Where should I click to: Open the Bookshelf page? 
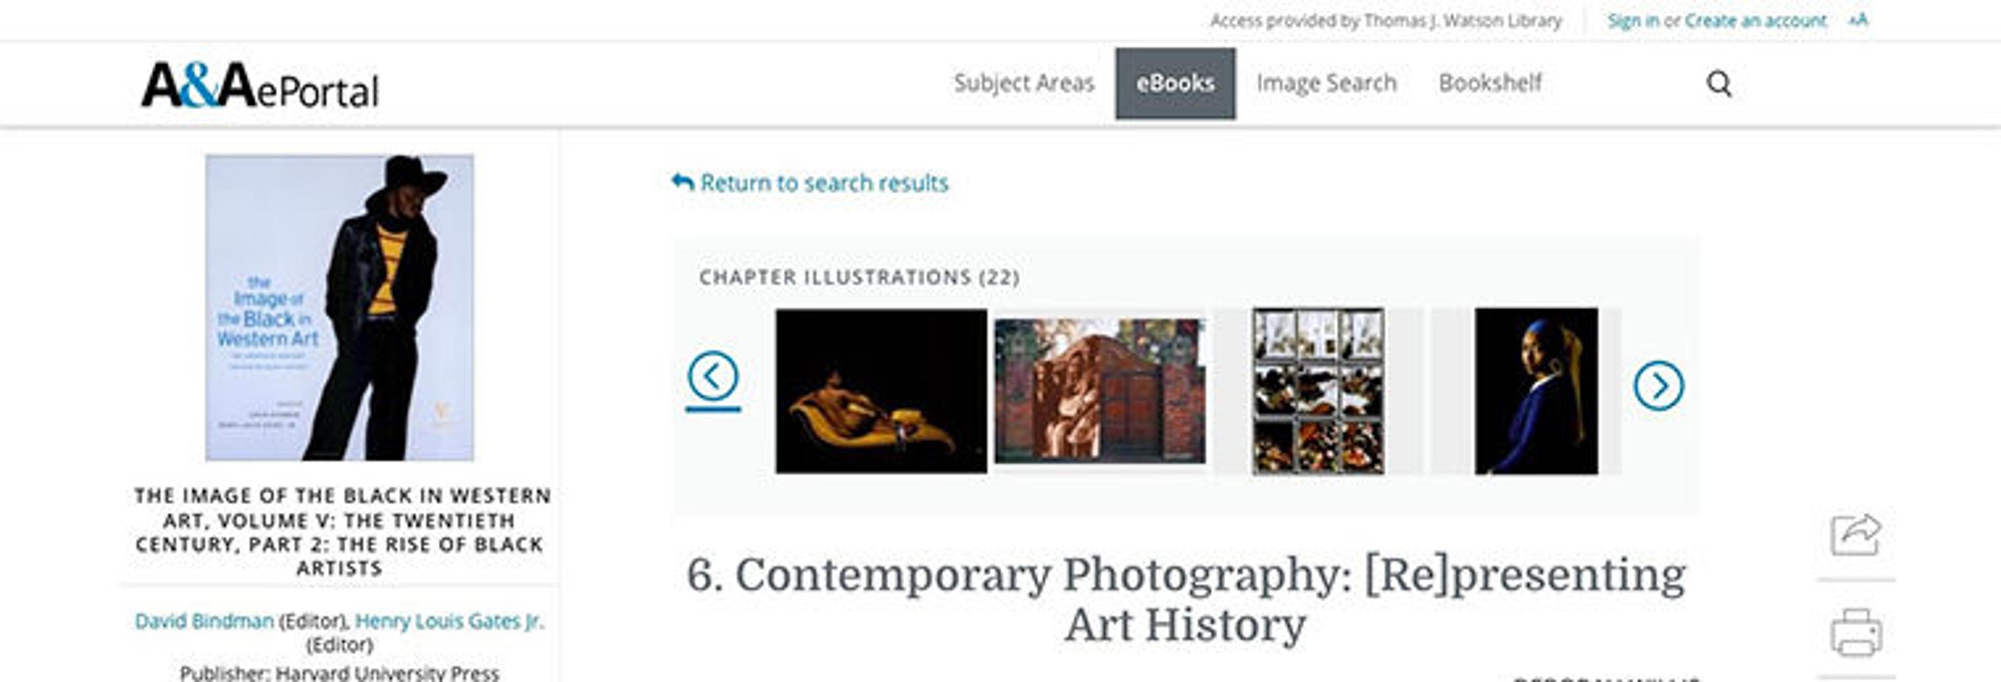click(x=1490, y=83)
